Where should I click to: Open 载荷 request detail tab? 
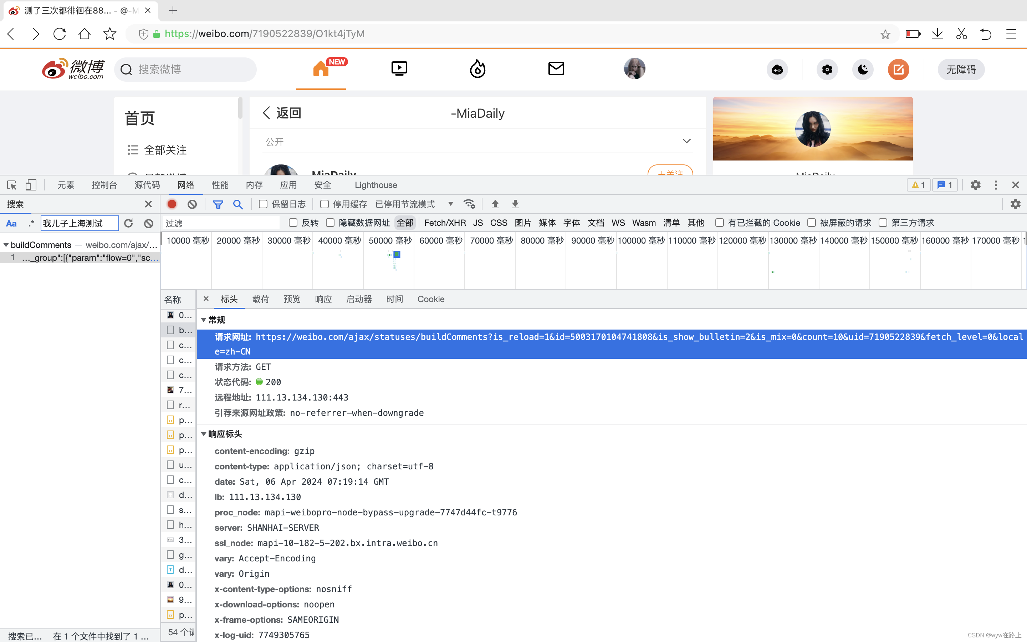pos(261,299)
